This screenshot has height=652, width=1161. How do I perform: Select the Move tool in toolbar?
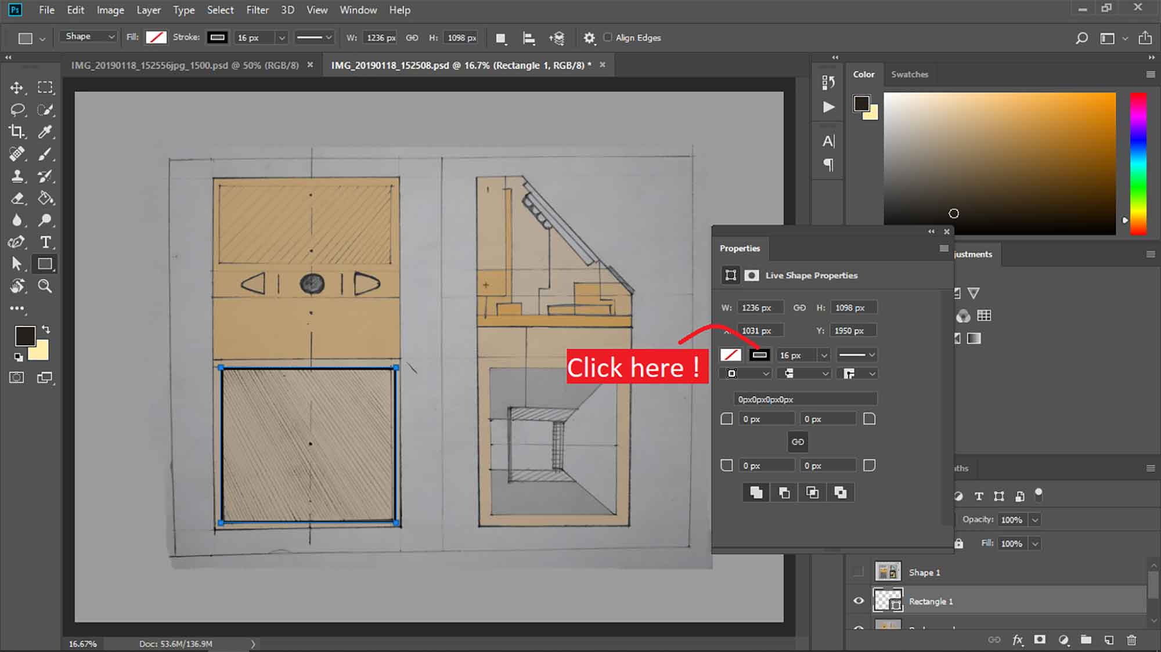[17, 87]
